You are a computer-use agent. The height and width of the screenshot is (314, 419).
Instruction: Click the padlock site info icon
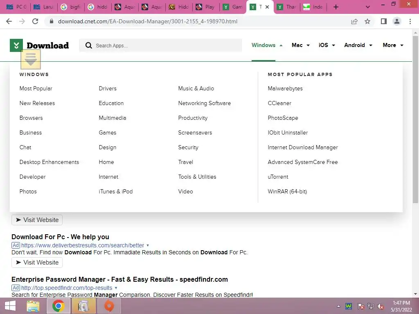pyautogui.click(x=52, y=21)
